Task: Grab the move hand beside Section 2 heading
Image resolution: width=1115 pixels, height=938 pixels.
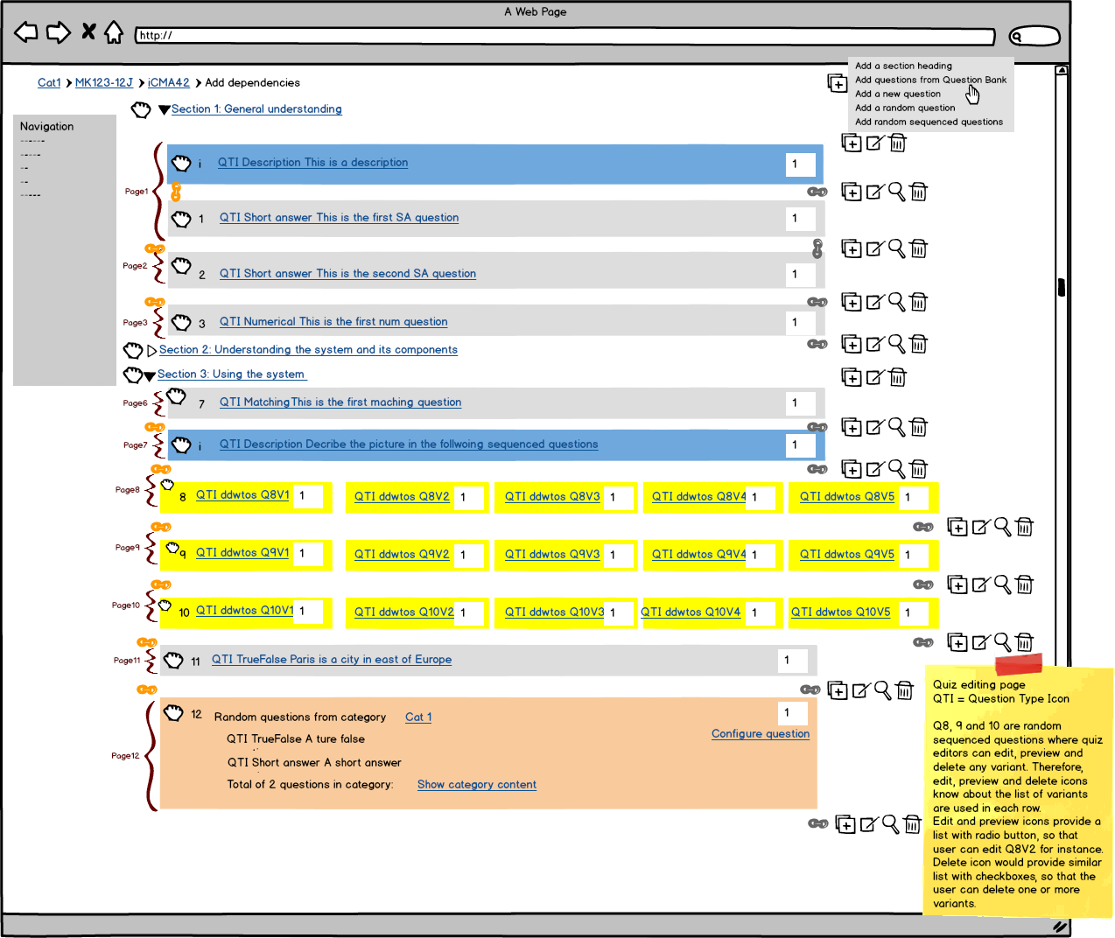Action: 133,351
